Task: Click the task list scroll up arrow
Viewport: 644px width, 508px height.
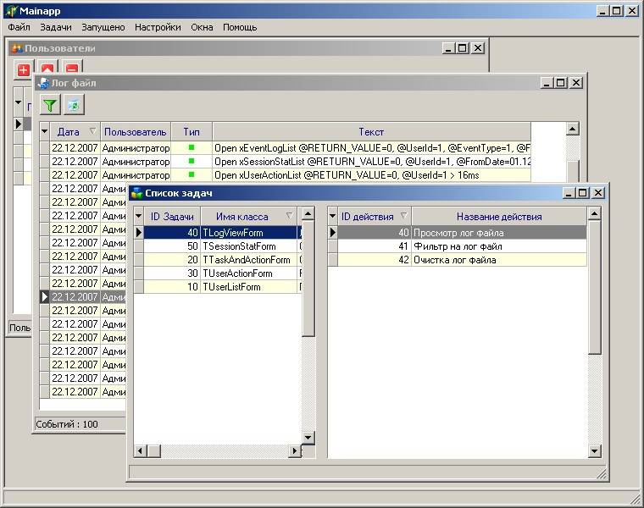Action: [x=308, y=213]
